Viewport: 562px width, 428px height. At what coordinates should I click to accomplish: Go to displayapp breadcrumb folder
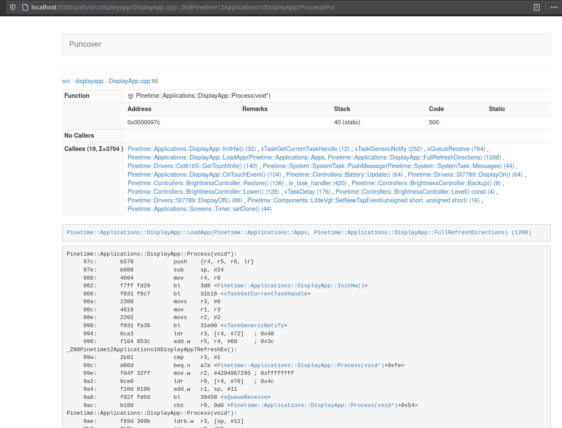(x=89, y=81)
